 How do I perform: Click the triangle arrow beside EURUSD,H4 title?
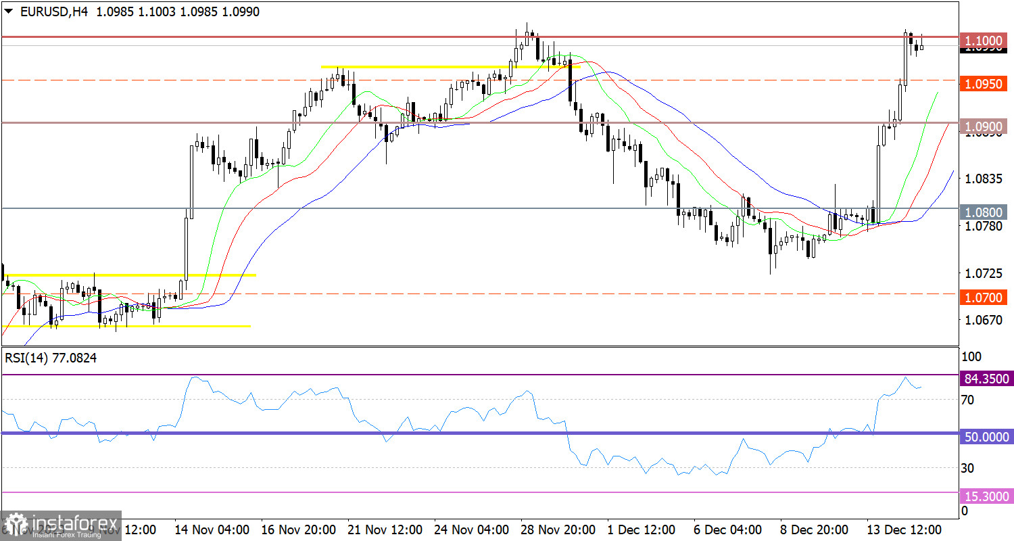[7, 11]
